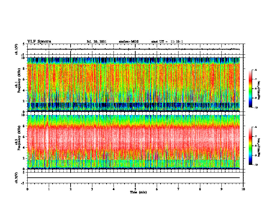Click the ch.2 frequency tick label "8"
Screen dimensions: 274x212
click(24, 126)
